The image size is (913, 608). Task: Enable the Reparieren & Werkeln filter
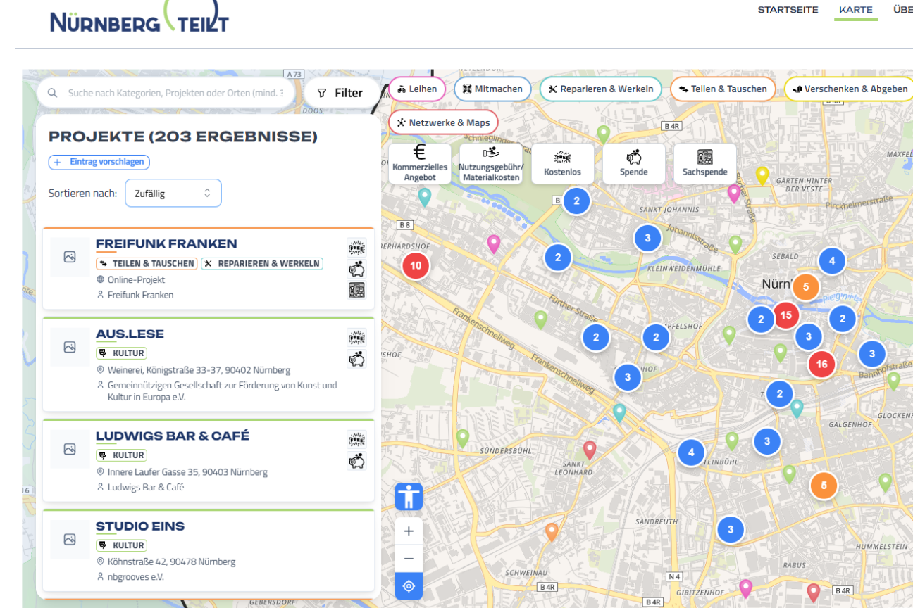[600, 89]
